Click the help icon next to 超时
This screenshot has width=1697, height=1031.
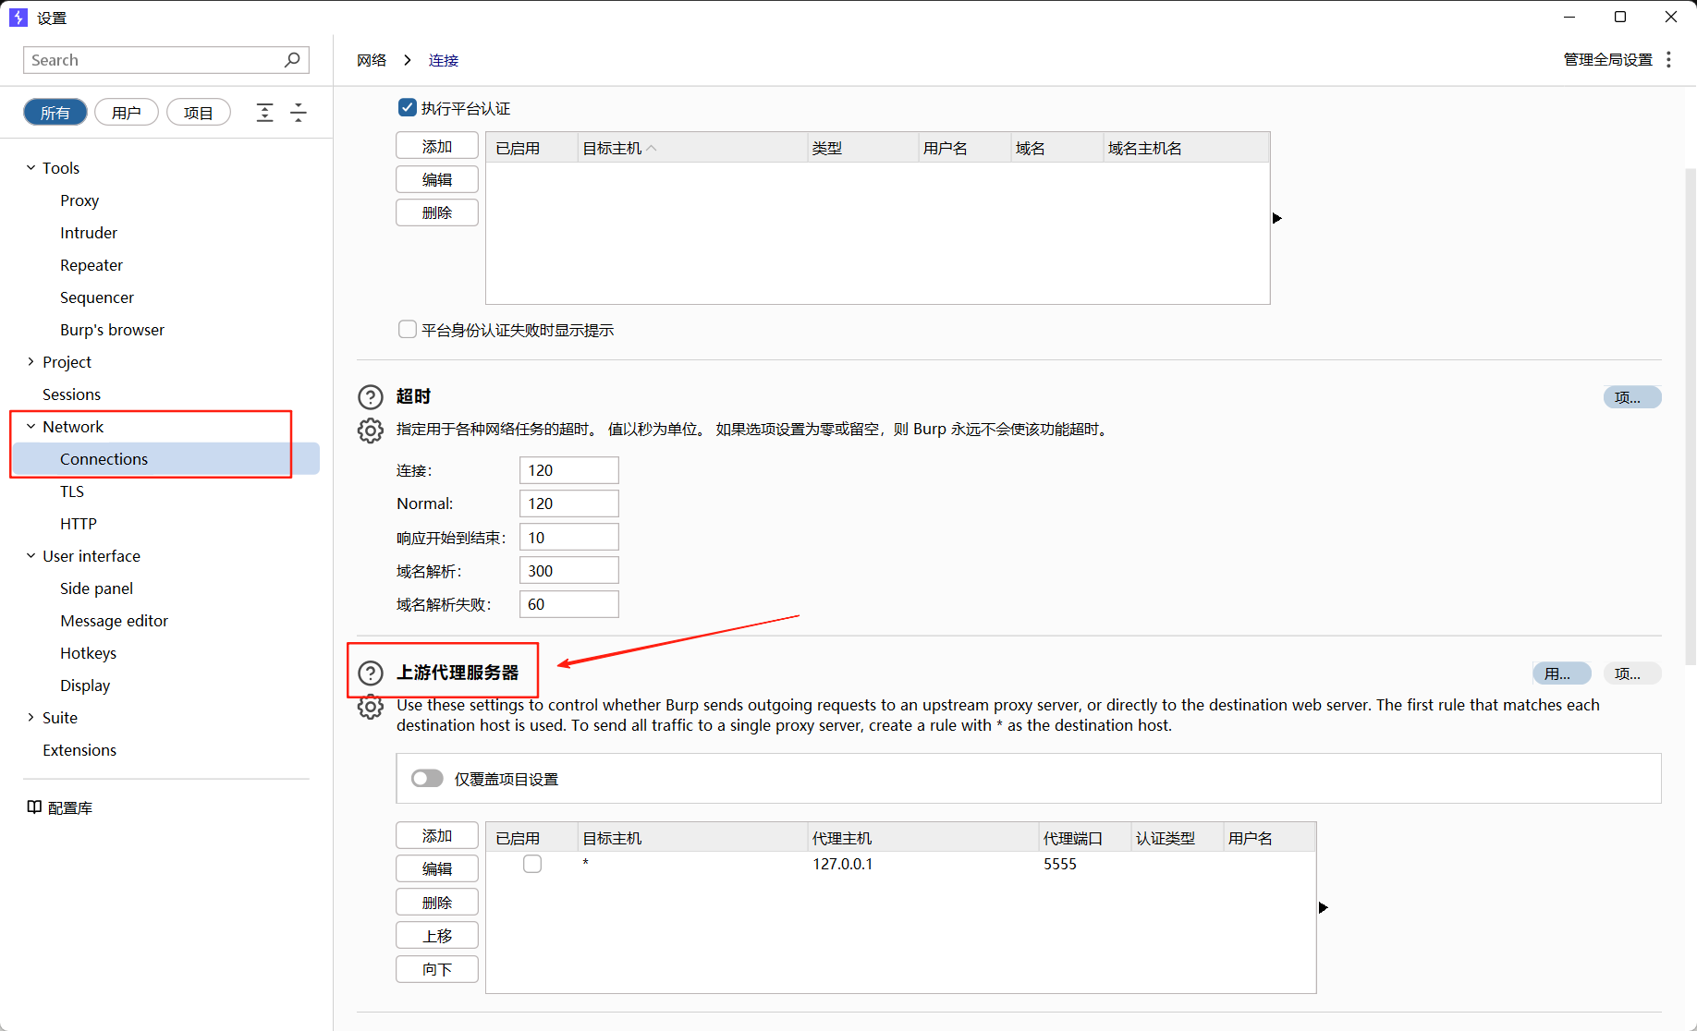click(x=370, y=397)
